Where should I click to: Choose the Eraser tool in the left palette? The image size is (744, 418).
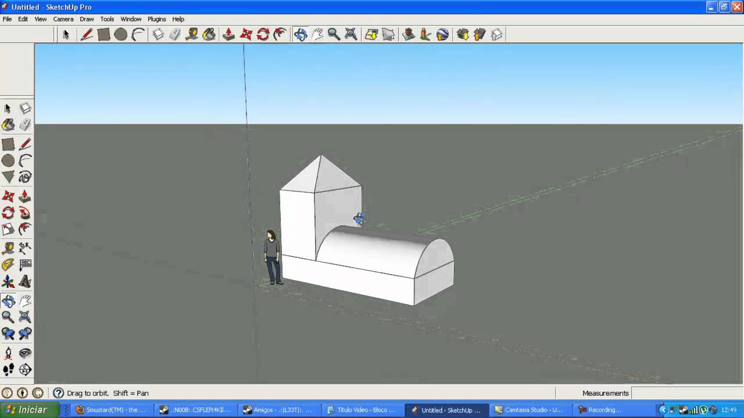25,124
